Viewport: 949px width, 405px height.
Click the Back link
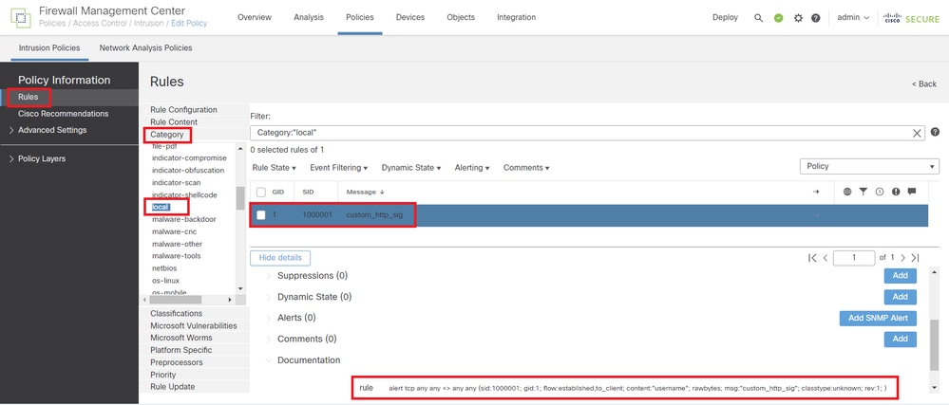(924, 84)
